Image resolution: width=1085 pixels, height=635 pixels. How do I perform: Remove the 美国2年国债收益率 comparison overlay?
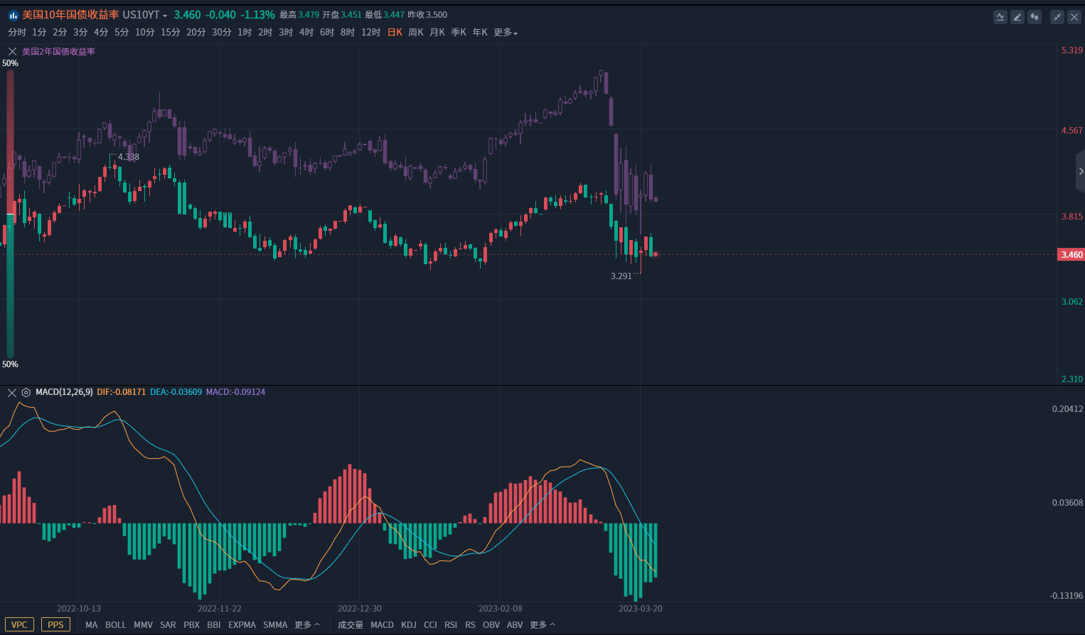click(x=12, y=51)
